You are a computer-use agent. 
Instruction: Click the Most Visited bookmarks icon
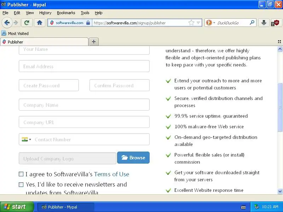pyautogui.click(x=4, y=33)
